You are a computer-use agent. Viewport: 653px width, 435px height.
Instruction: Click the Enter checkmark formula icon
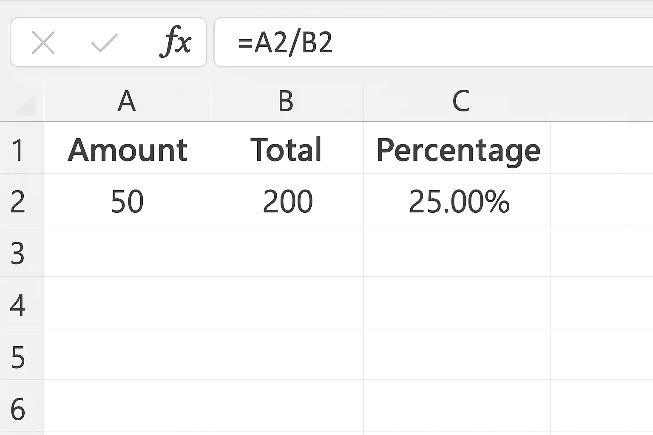tap(104, 43)
